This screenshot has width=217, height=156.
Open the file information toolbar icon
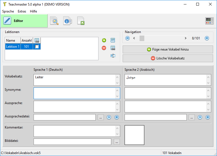tap(67, 21)
